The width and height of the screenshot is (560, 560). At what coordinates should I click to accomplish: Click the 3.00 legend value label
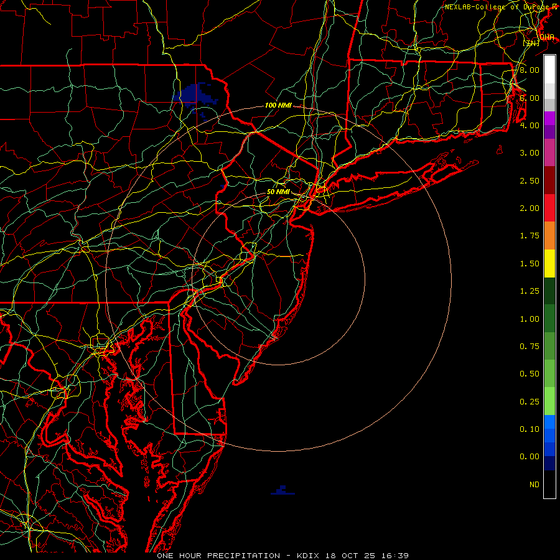pyautogui.click(x=530, y=153)
